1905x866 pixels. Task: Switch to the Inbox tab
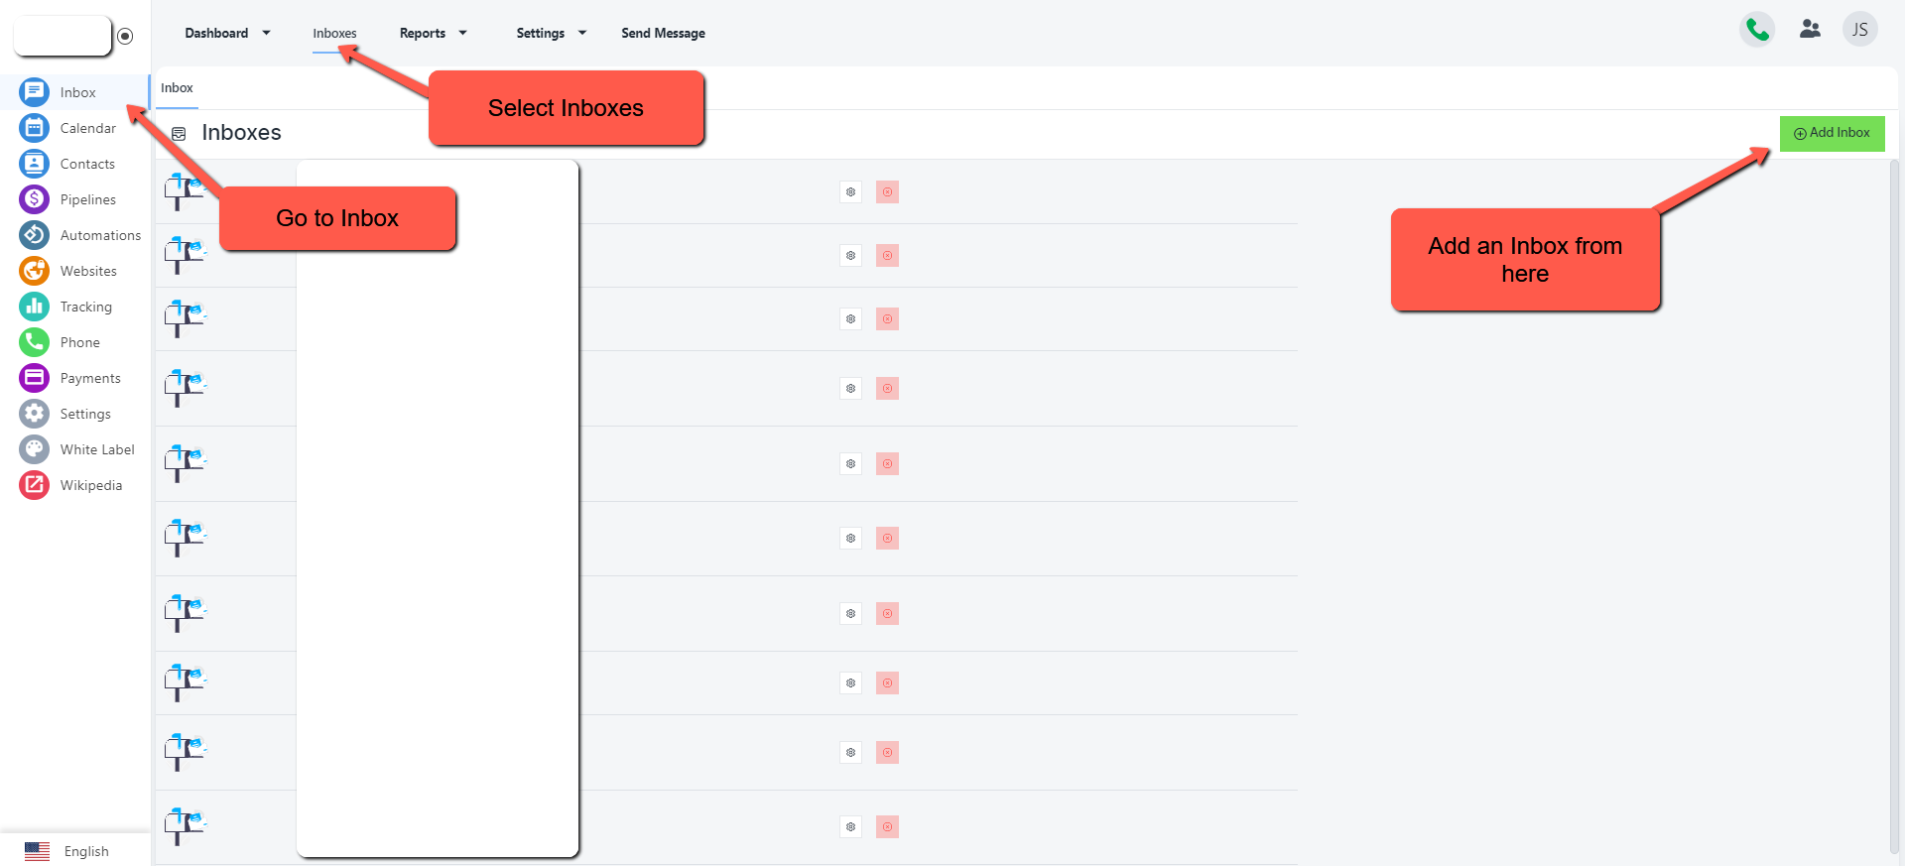(178, 88)
